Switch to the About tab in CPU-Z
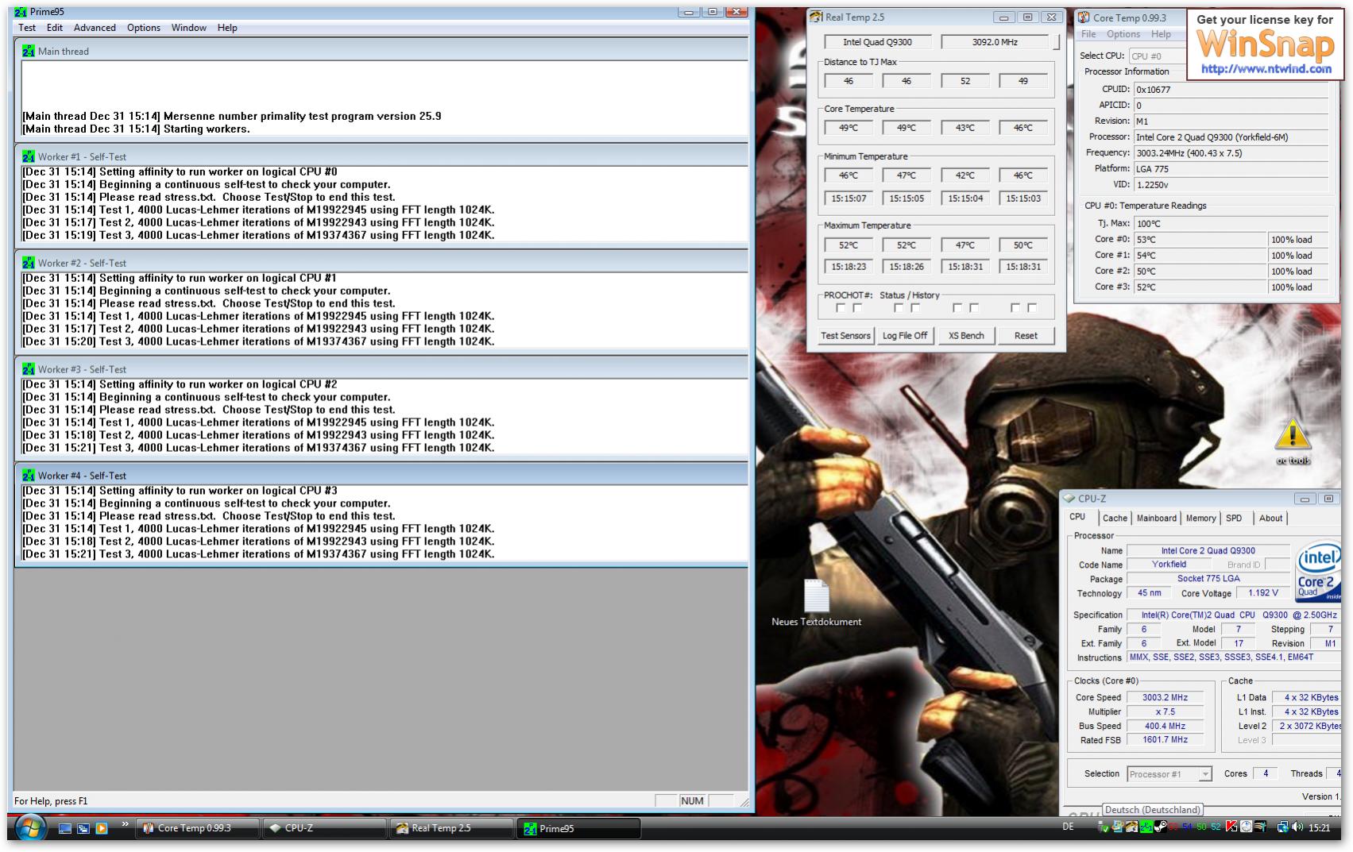This screenshot has width=1353, height=852. [x=1270, y=519]
